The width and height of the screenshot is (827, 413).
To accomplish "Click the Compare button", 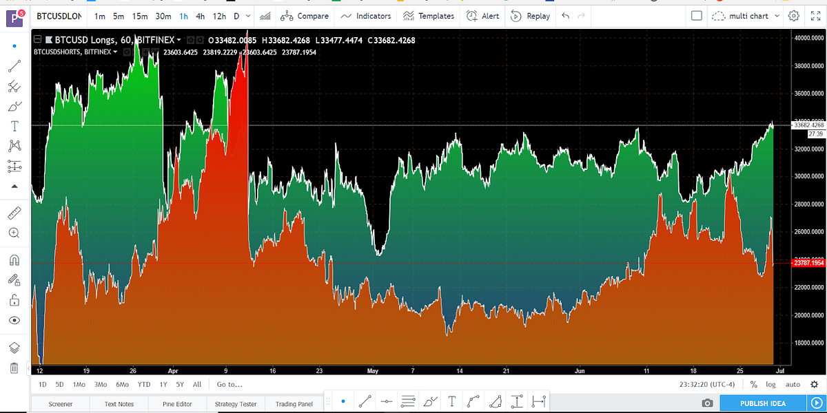I will [303, 16].
